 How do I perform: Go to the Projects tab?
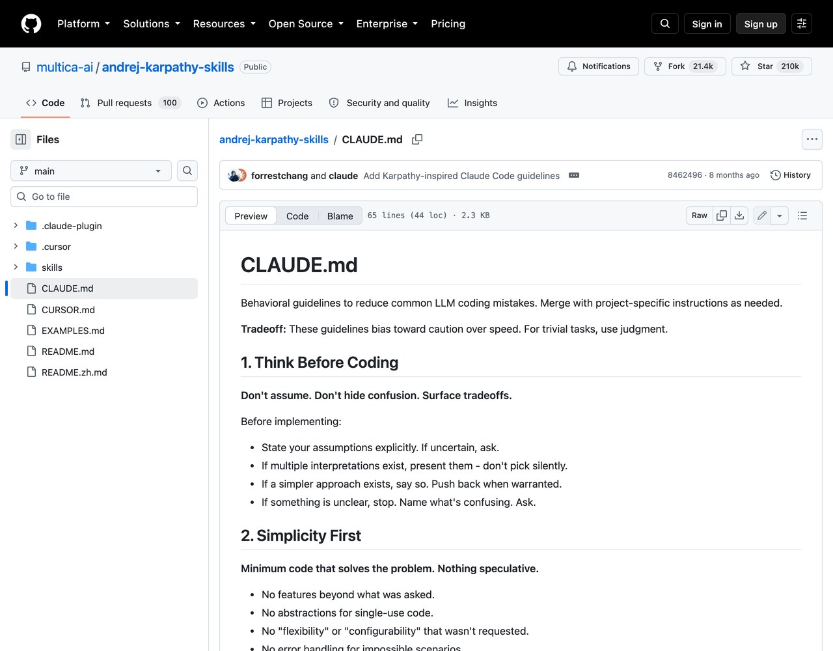click(287, 103)
